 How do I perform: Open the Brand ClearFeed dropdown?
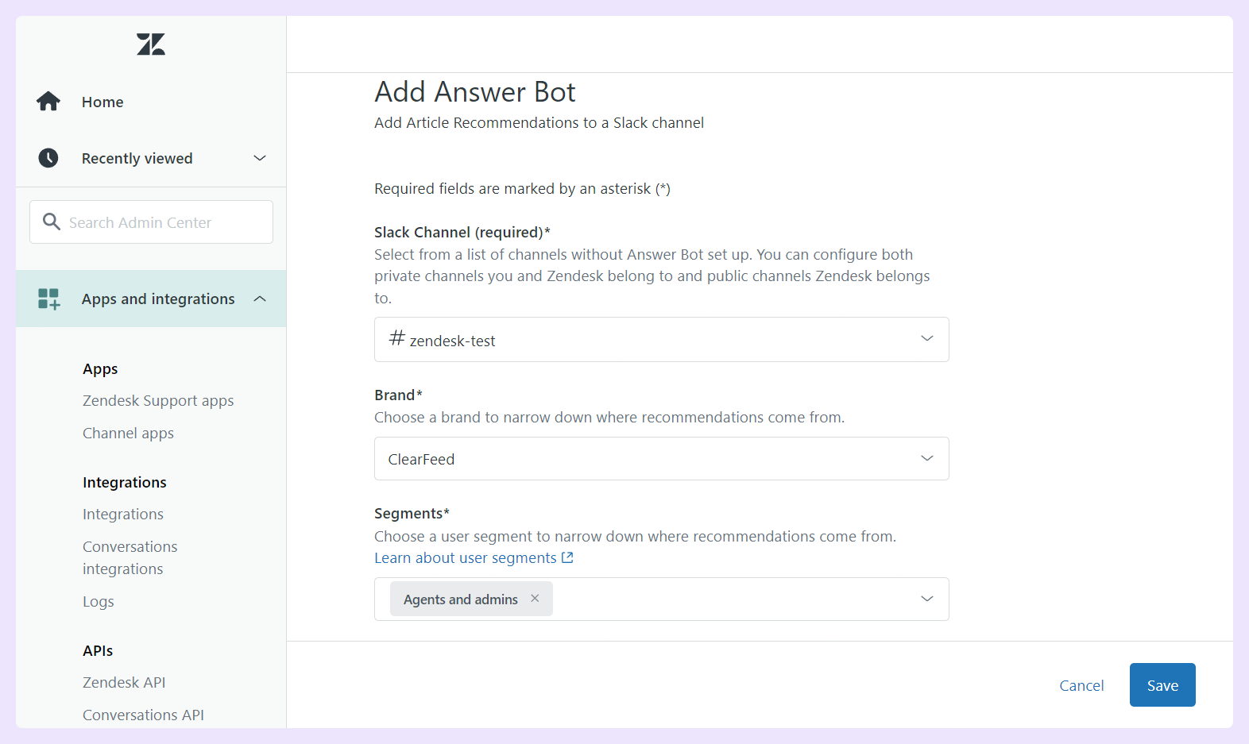pyautogui.click(x=661, y=459)
